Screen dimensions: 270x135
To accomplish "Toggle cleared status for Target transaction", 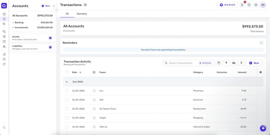I will 94,118.
